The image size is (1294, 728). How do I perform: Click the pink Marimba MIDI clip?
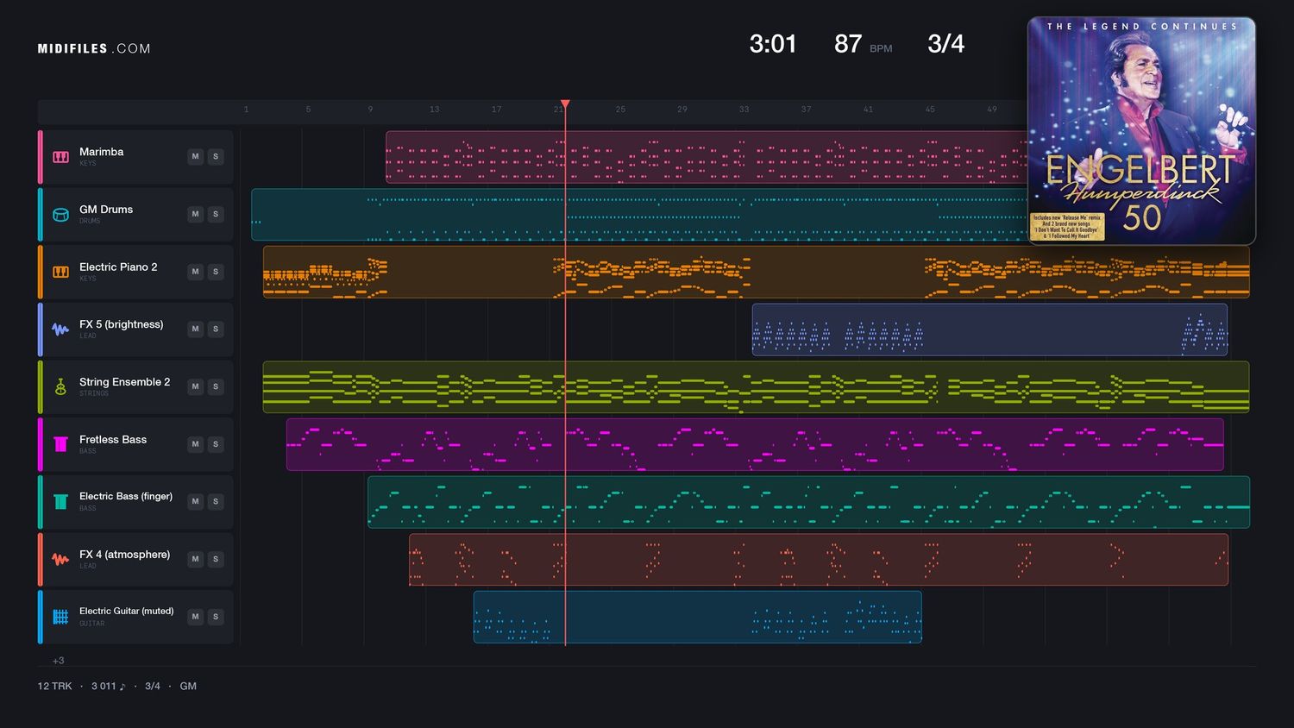(x=707, y=157)
